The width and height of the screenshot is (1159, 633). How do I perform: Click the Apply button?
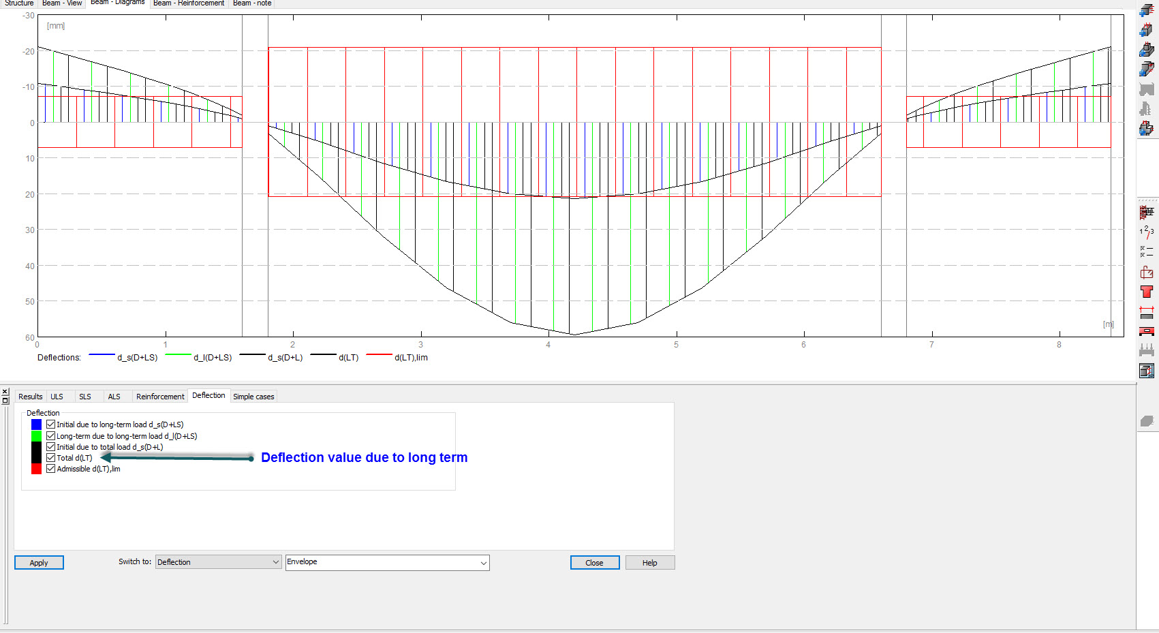coord(39,563)
